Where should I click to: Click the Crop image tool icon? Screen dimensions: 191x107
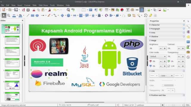(x=134, y=15)
